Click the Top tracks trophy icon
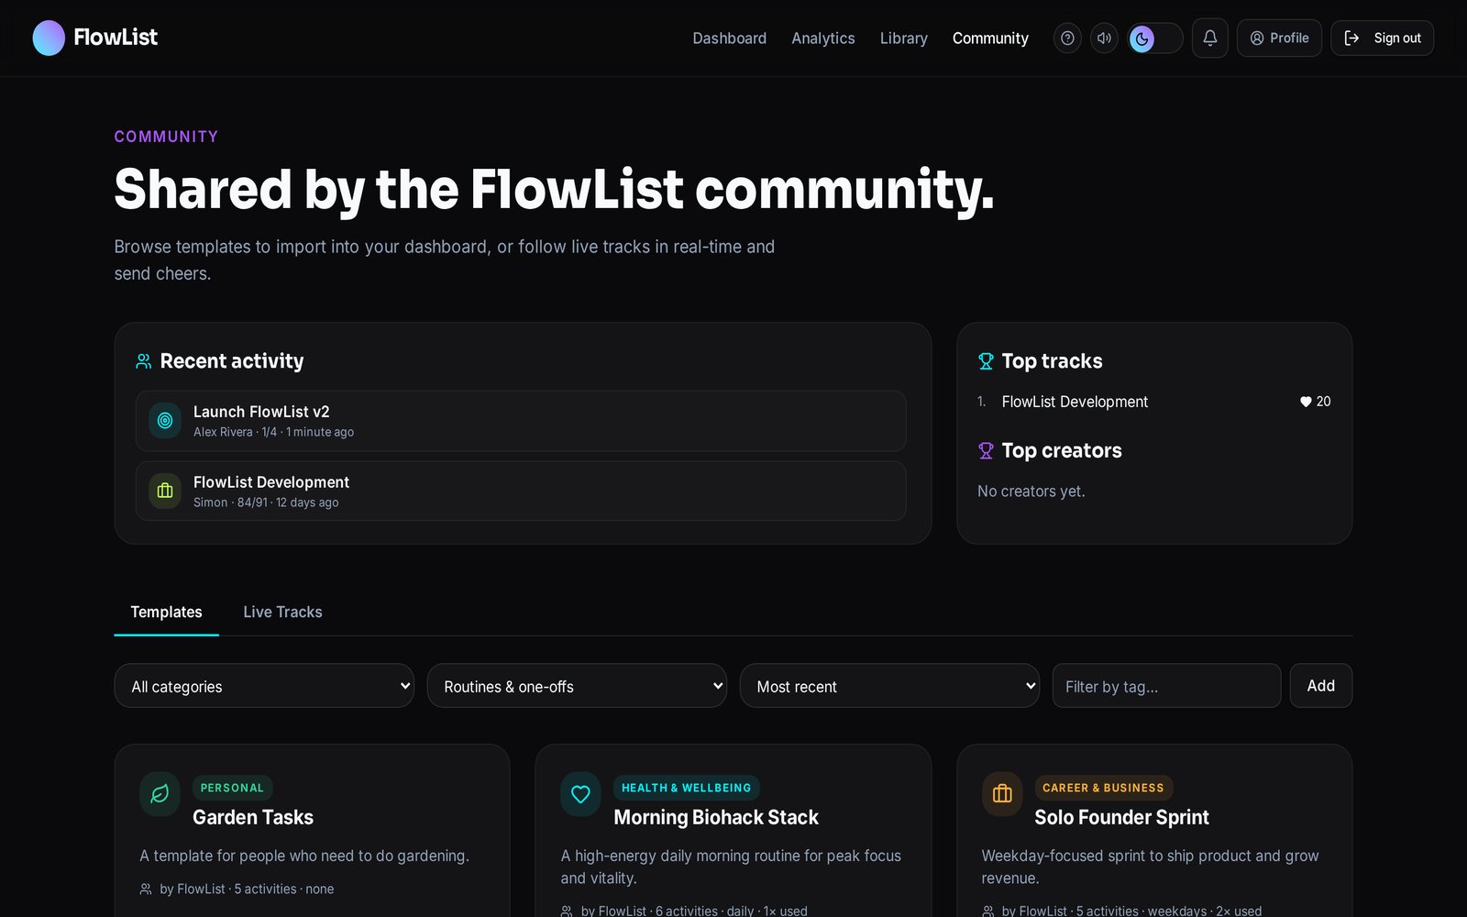This screenshot has height=917, width=1467. click(986, 361)
